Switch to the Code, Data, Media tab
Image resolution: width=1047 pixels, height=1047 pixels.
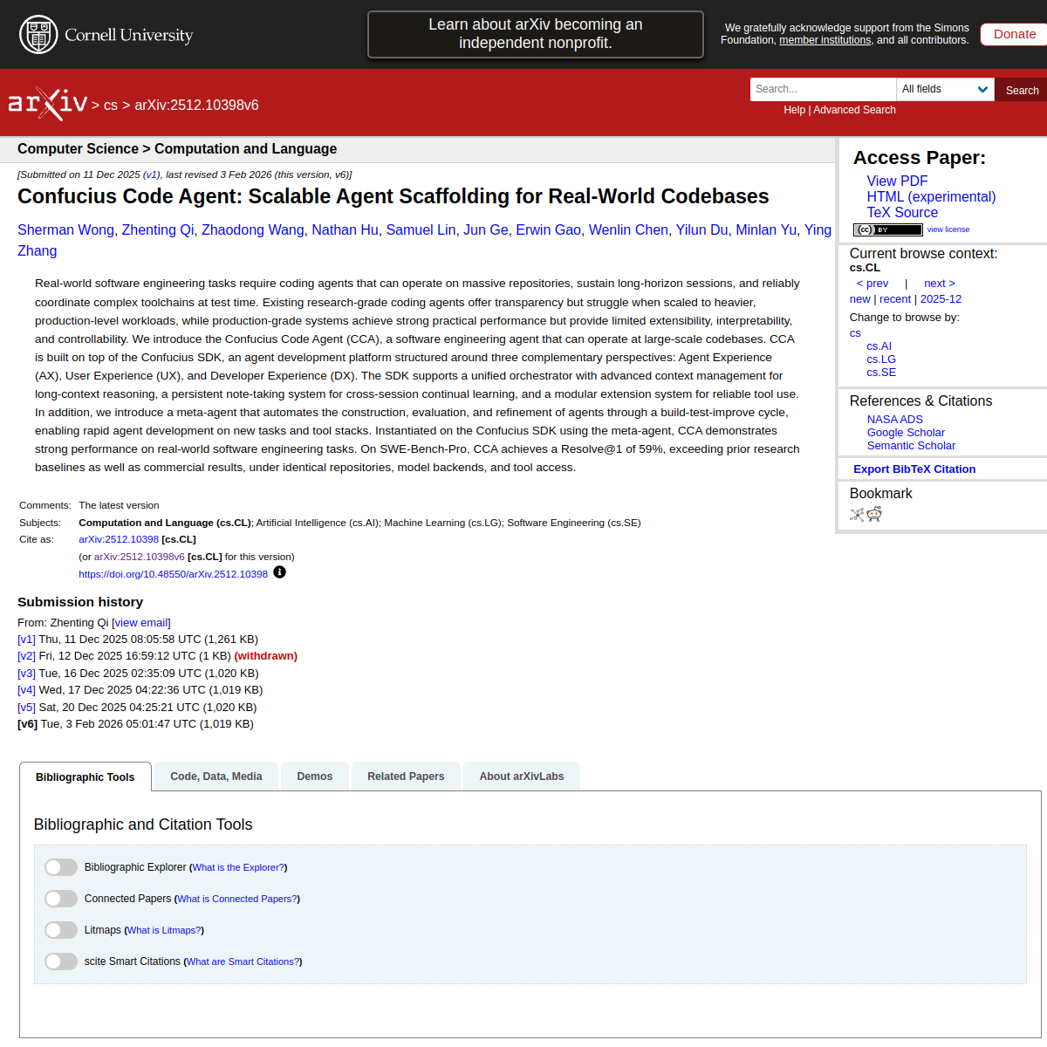tap(216, 777)
